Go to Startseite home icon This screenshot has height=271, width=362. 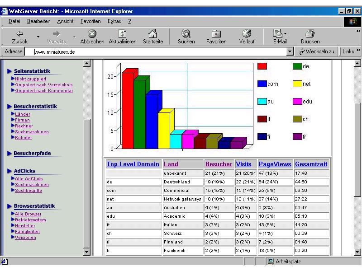(153, 34)
